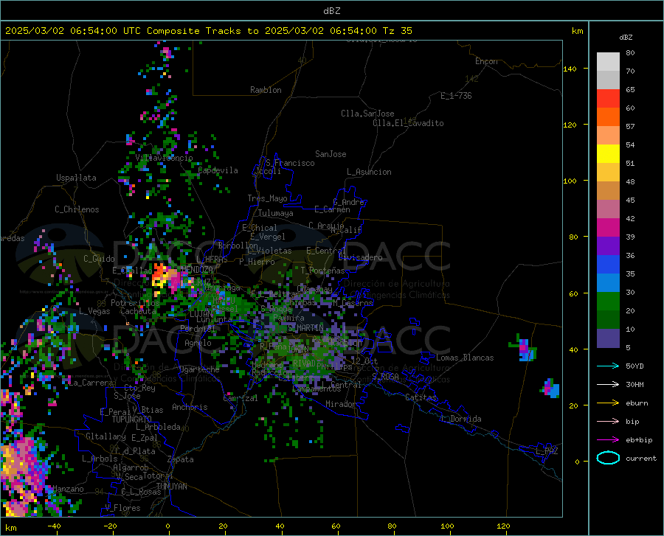Click the white 30HM arrow in legend

click(608, 385)
